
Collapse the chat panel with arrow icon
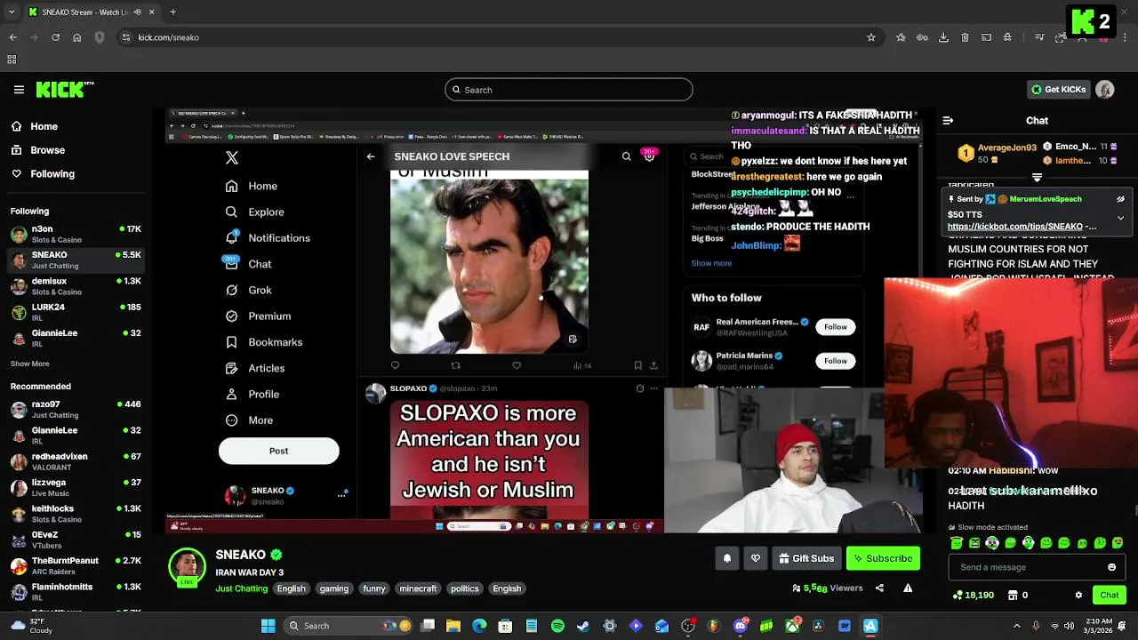[948, 120]
